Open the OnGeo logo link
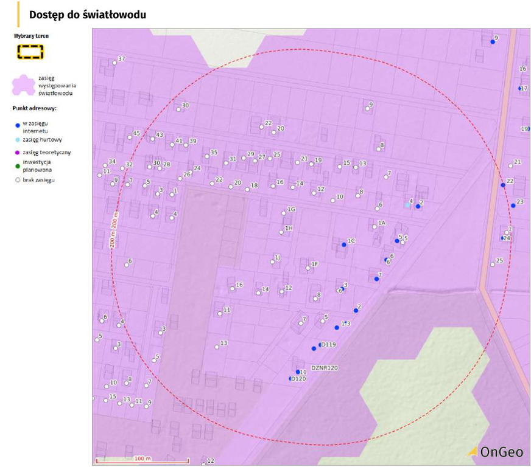531x467 pixels. click(493, 451)
